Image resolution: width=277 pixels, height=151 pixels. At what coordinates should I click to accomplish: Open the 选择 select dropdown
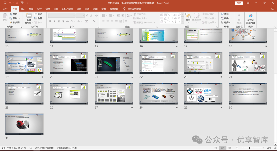tap(226, 22)
